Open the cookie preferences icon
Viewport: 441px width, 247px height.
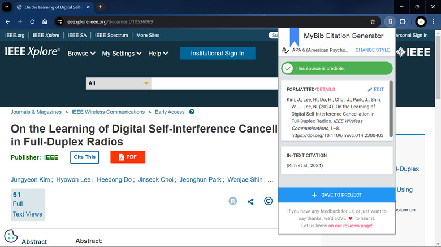point(10,236)
